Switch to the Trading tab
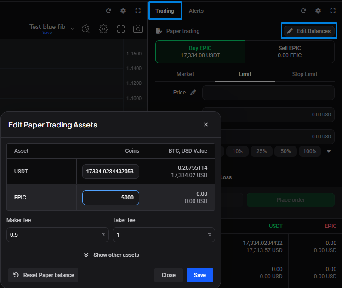Viewport: 342px width, 288px height. point(165,11)
